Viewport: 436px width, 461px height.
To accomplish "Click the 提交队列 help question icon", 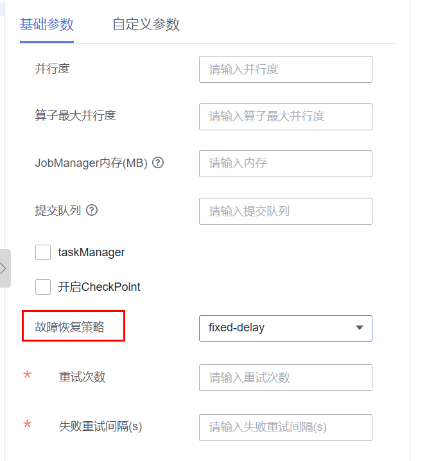I will point(92,210).
